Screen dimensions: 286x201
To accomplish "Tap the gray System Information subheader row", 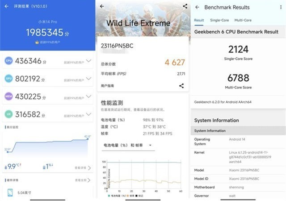I will (238, 130).
